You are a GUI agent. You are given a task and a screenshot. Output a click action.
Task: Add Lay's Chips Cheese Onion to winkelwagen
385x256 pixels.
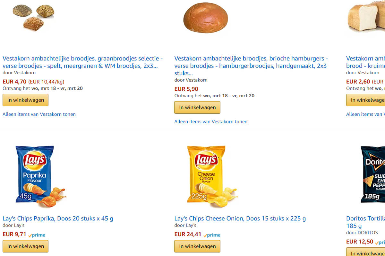tap(197, 246)
